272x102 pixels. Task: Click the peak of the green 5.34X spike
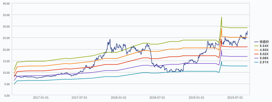(x=221, y=17)
